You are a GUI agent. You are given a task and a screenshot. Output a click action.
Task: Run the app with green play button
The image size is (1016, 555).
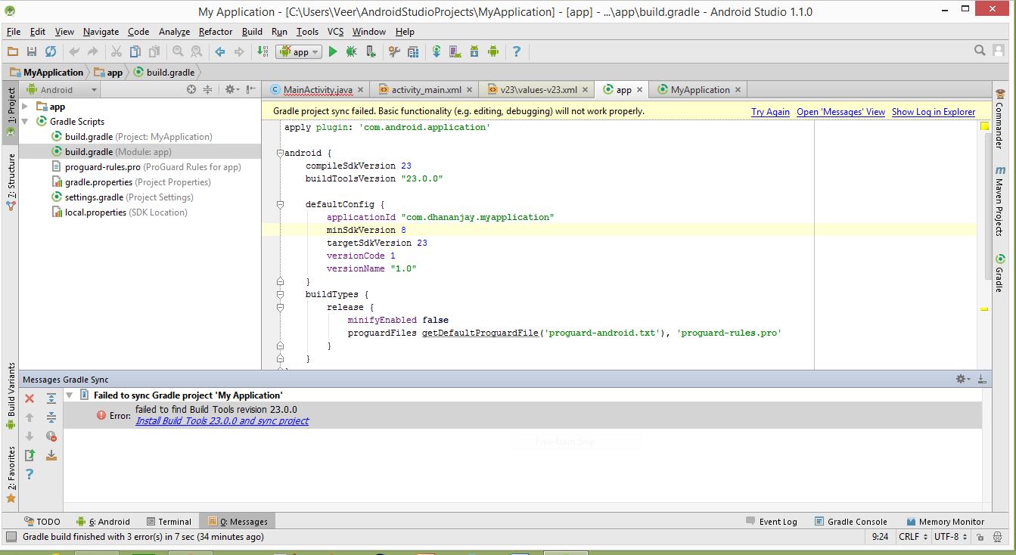click(x=332, y=51)
